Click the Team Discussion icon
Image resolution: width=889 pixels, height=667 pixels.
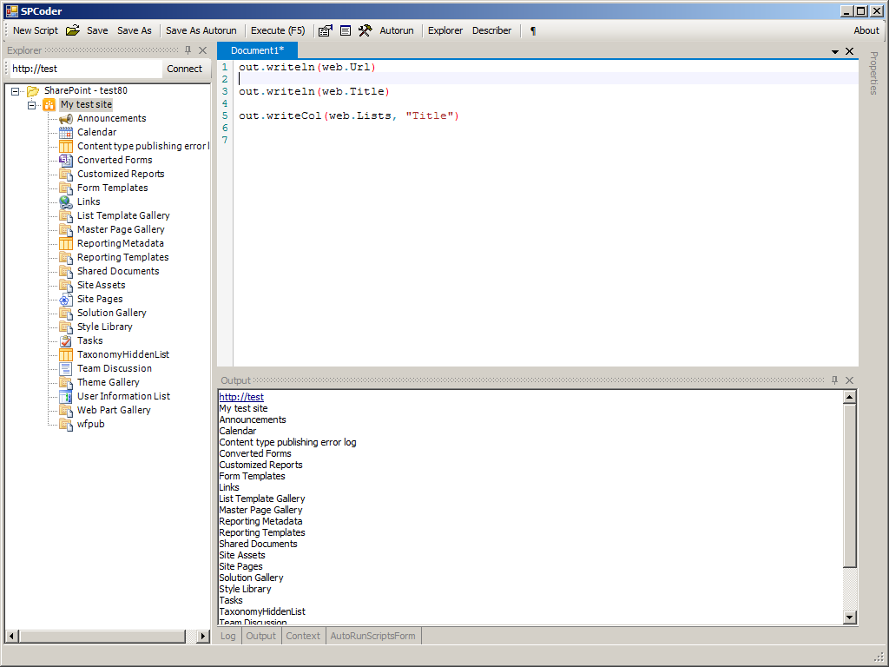point(66,368)
